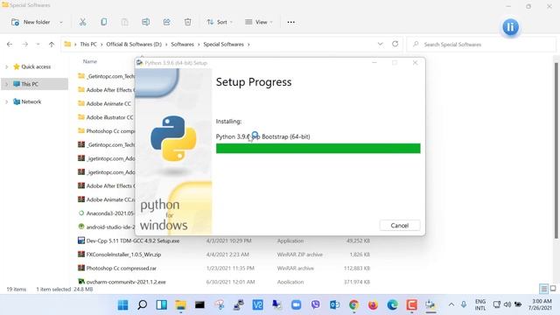560x315 pixels.
Task: Open the New folder dropdown arrow
Action: coord(61,22)
